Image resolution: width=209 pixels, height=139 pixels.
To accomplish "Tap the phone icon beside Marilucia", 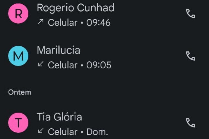I will (x=190, y=56).
